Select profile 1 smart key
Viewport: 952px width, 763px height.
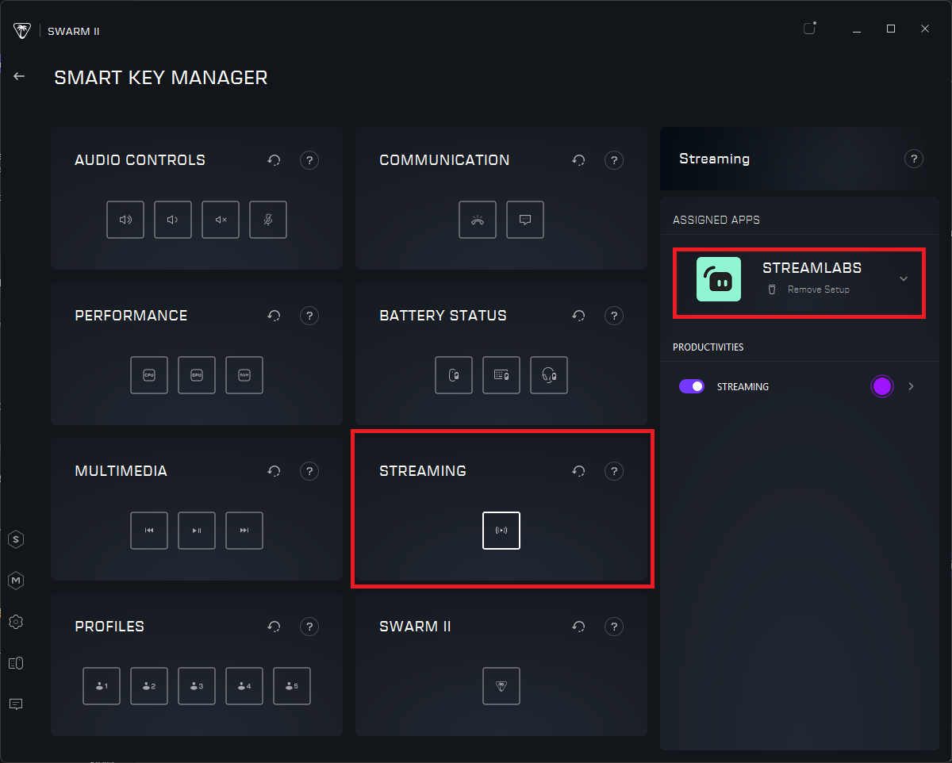102,686
